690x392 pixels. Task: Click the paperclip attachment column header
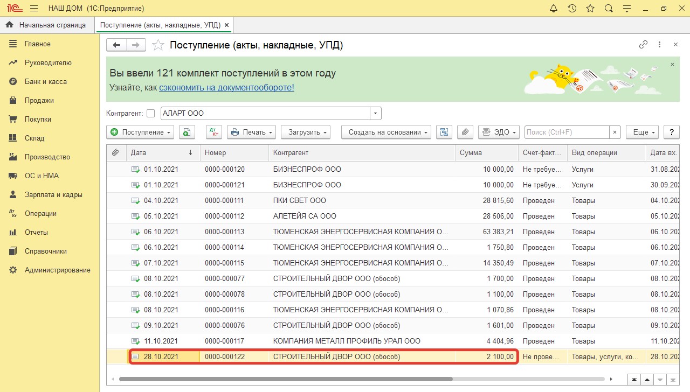115,153
